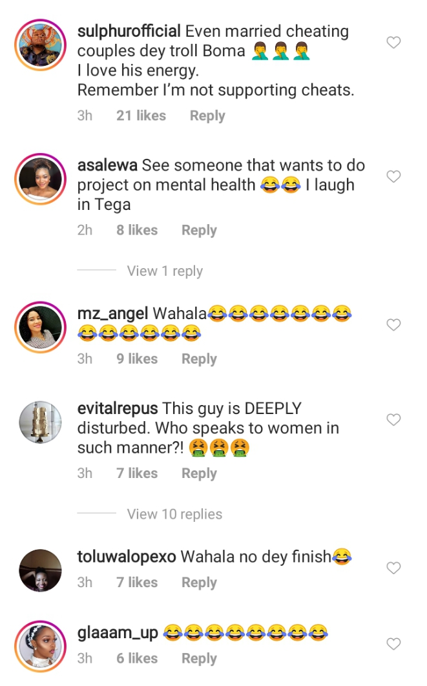
Task: Open the glaaam_up username link
Action: pos(118,632)
